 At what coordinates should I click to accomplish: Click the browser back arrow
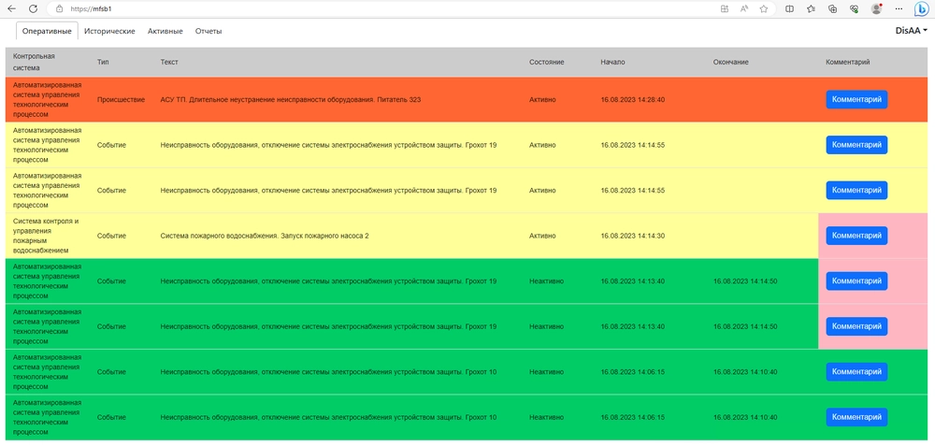tap(11, 8)
